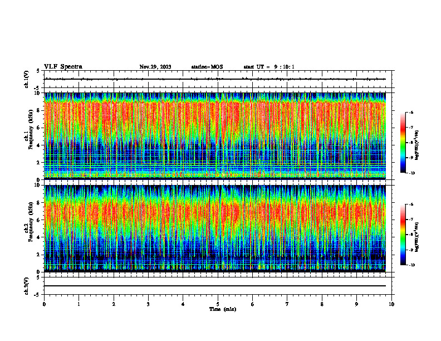The width and height of the screenshot is (441, 341).
Task: Click the '-10' label on ch.2 color scale
Action: click(x=412, y=265)
